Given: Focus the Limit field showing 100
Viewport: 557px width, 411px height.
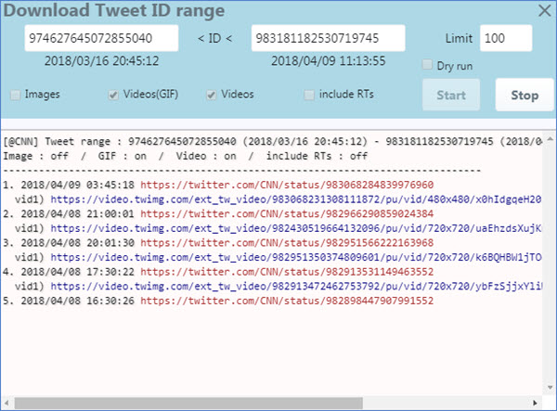Looking at the screenshot, I should pos(506,38).
